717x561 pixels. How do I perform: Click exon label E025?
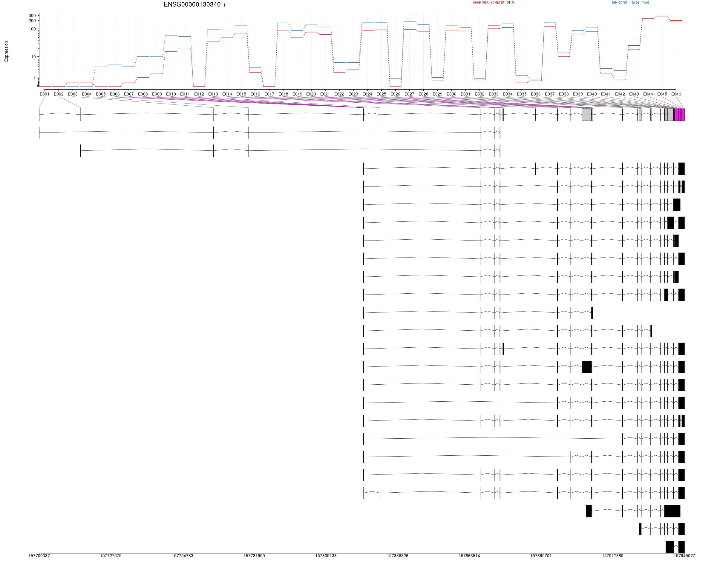(x=381, y=94)
